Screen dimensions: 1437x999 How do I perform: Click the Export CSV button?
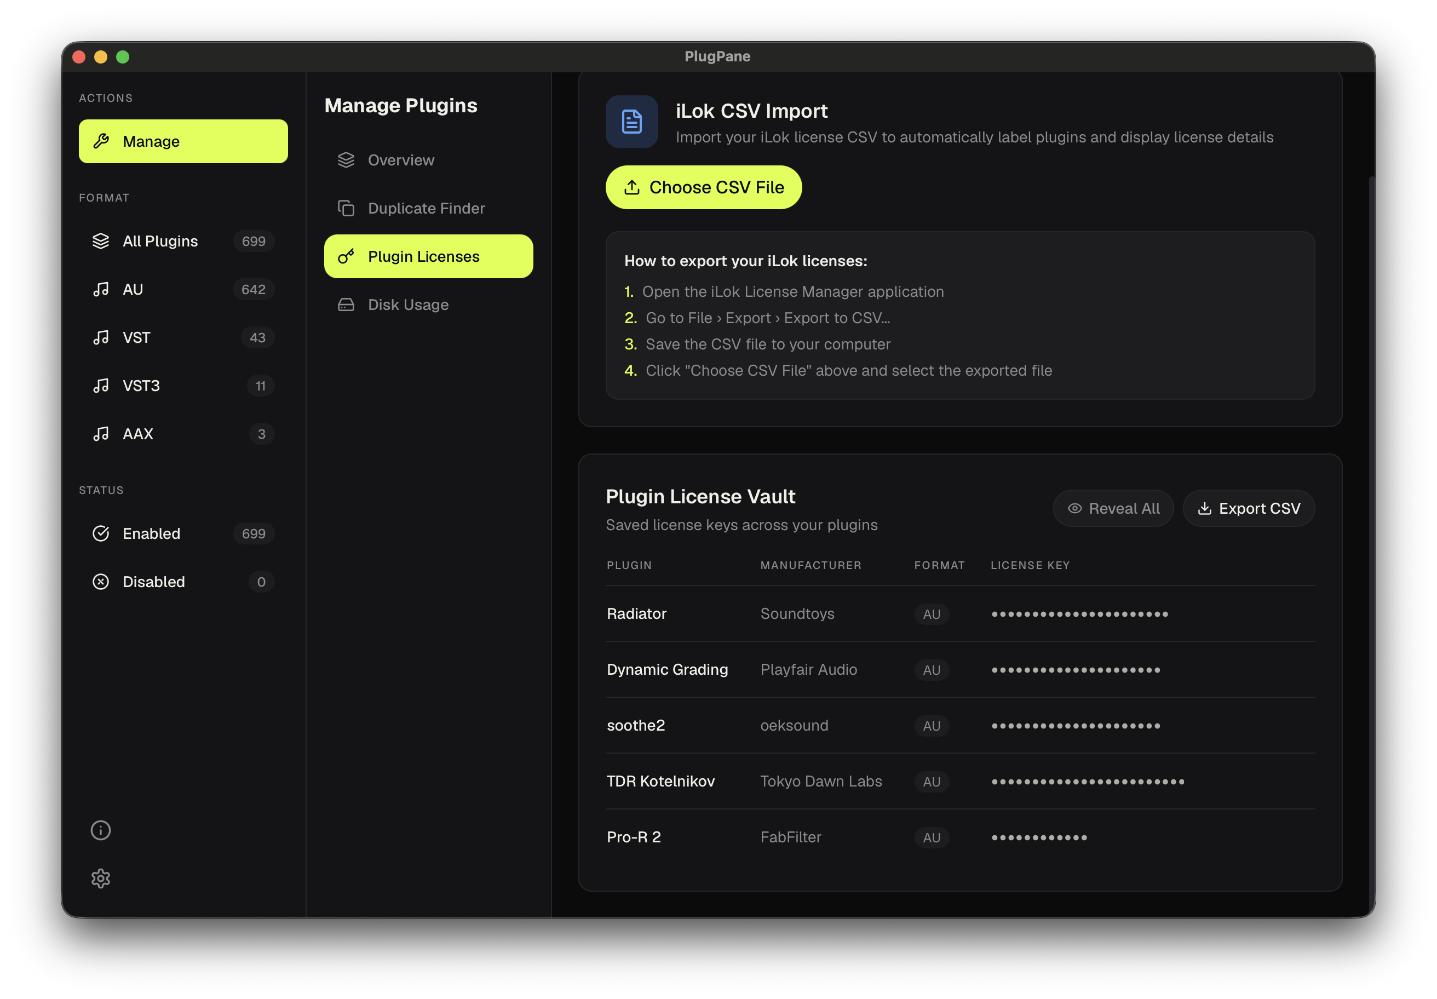(1249, 508)
